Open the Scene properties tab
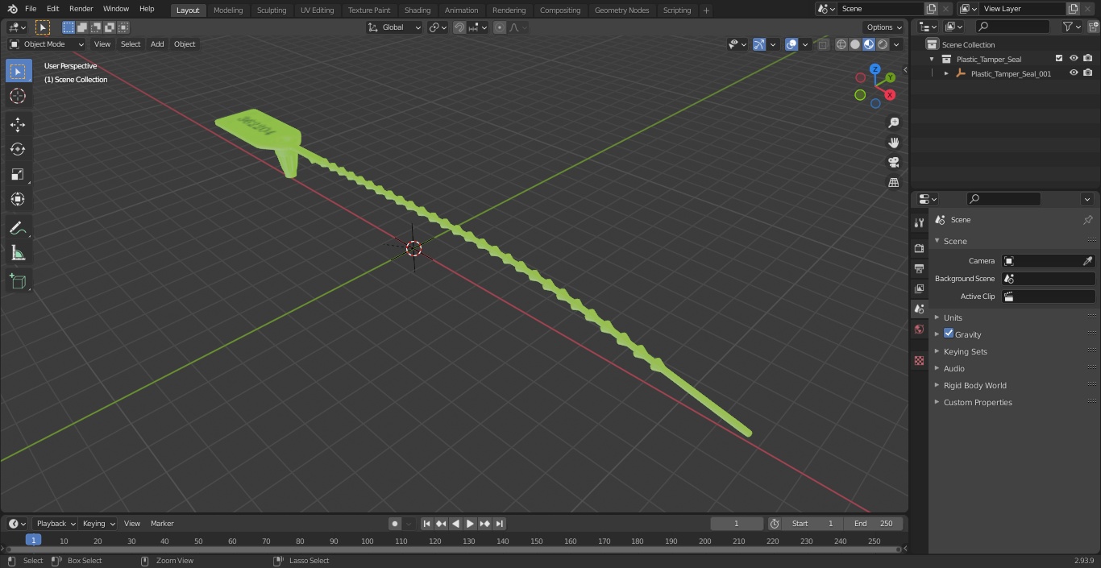Viewport: 1101px width, 568px height. (919, 309)
